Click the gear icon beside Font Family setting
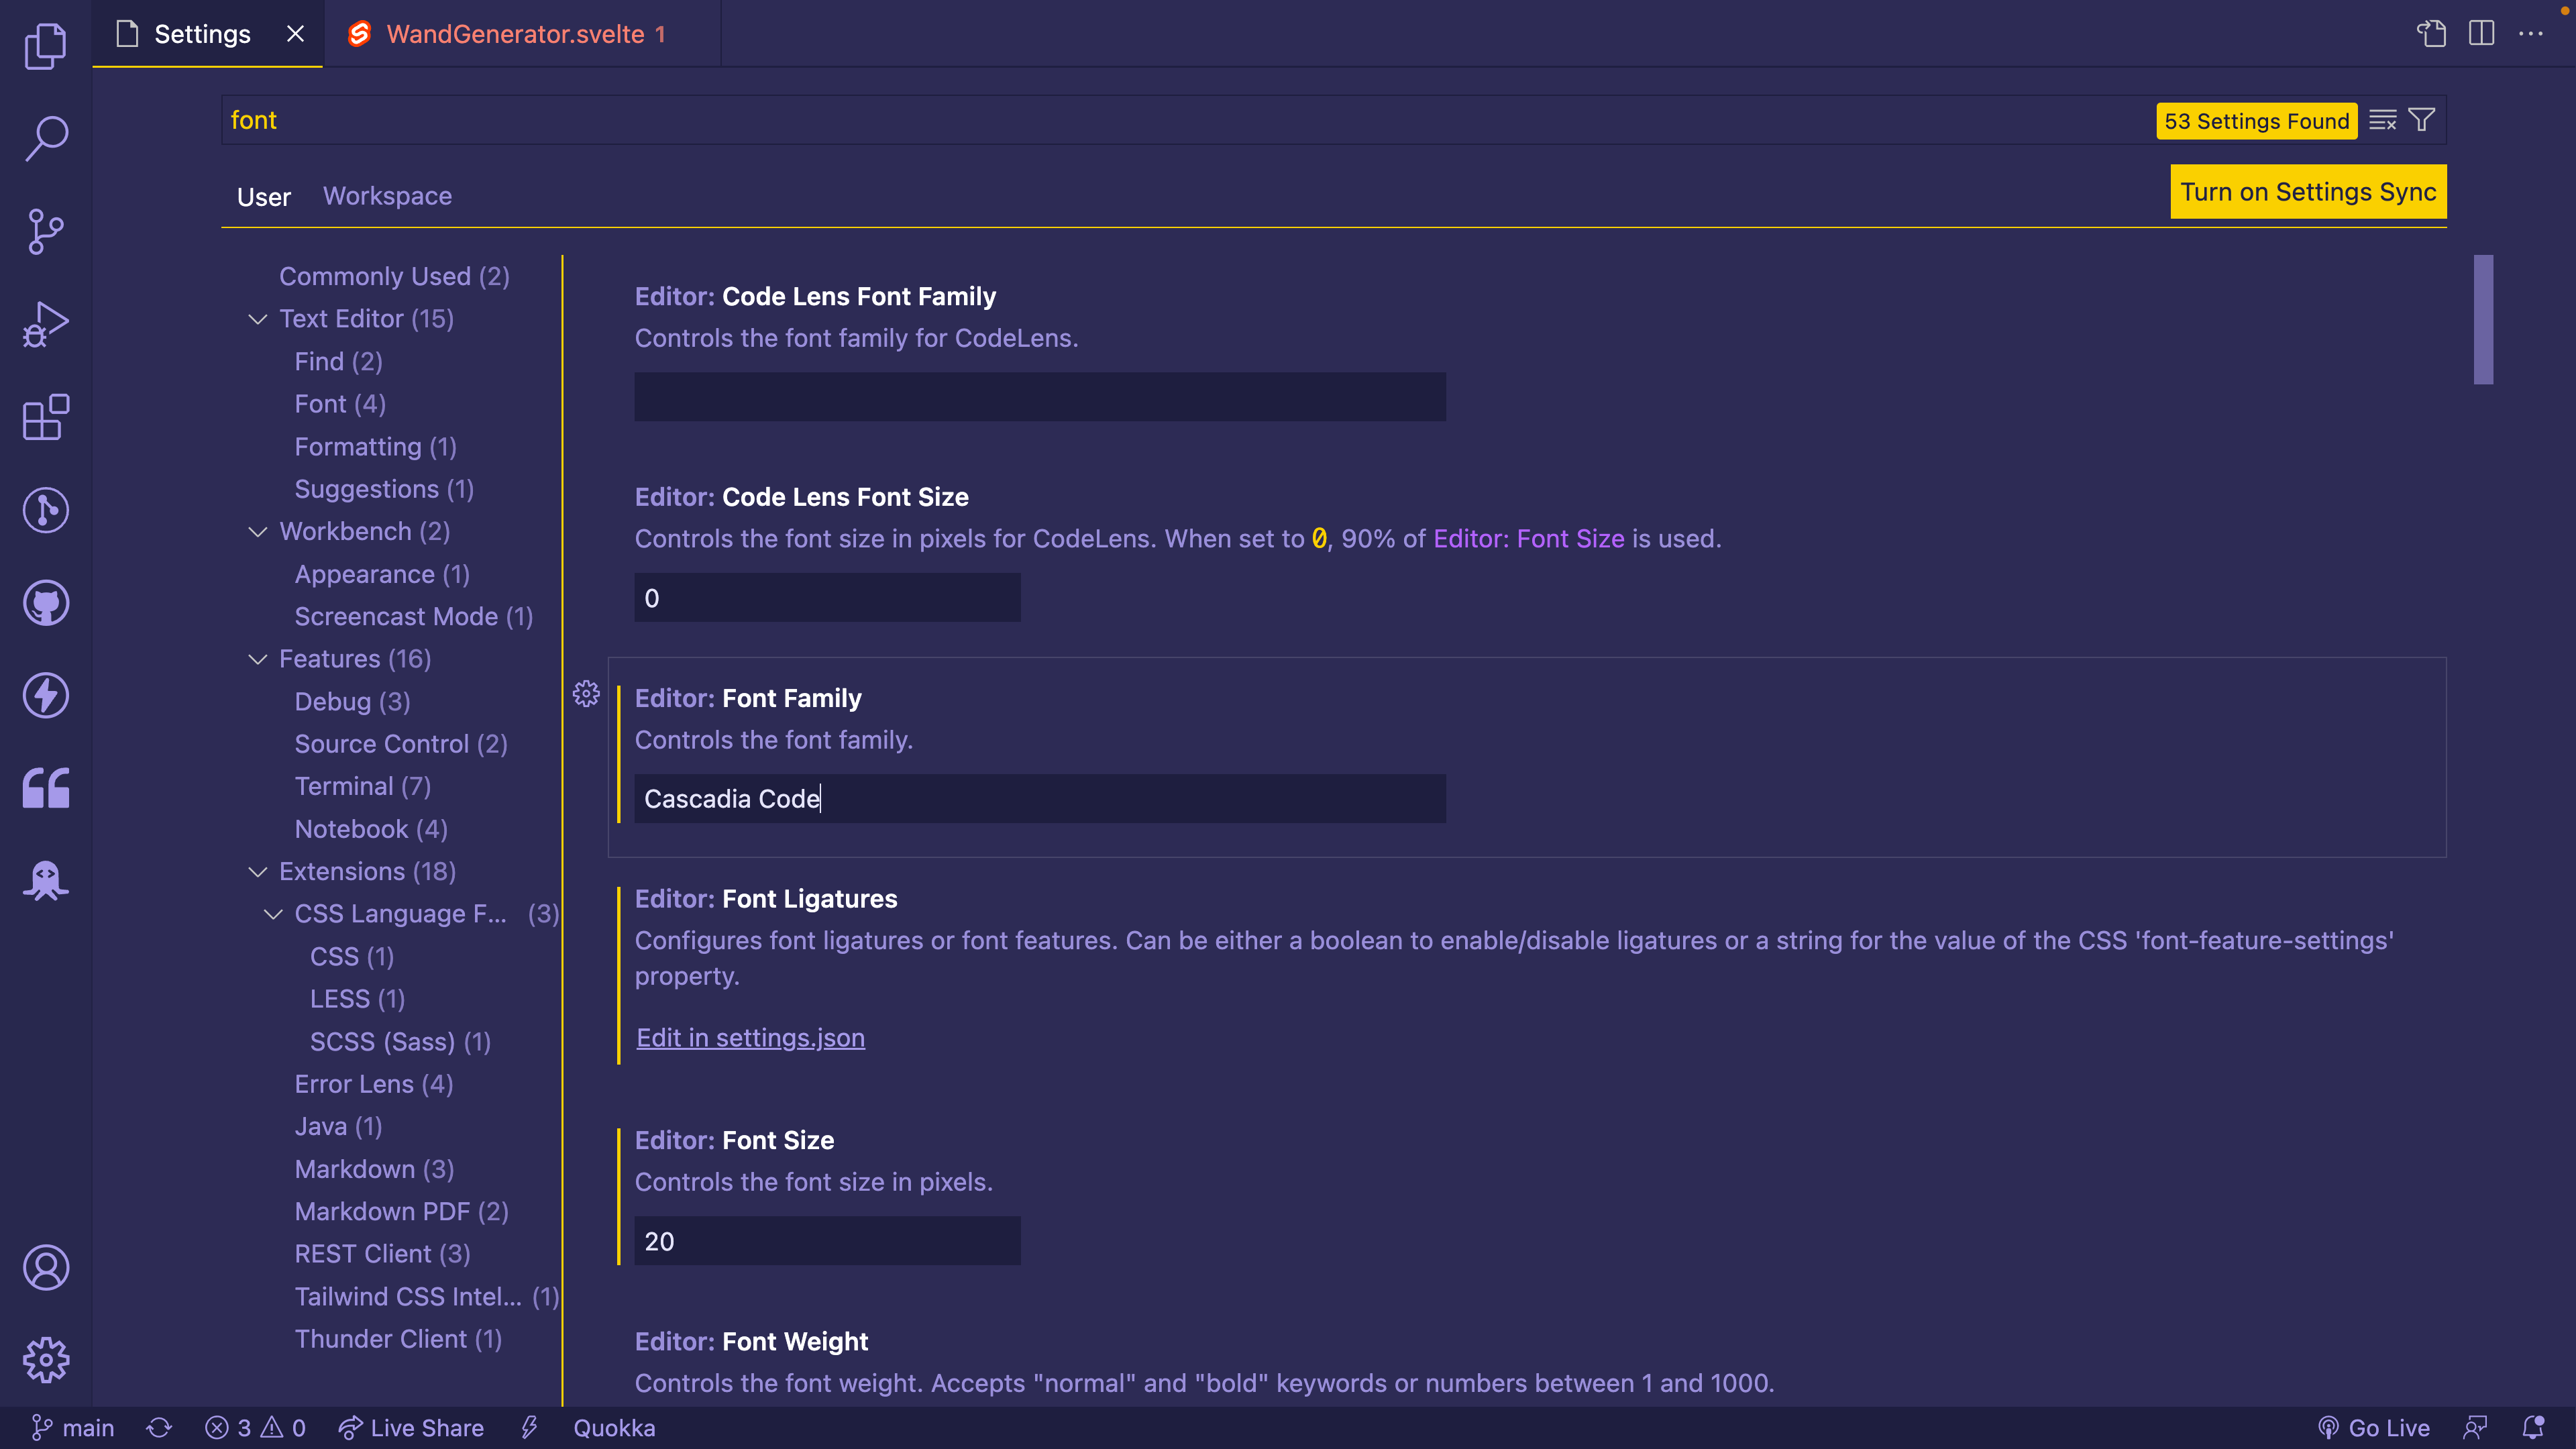 586,694
